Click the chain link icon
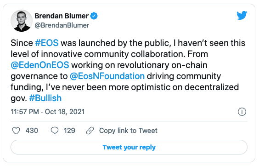259x166 pixels. (90, 131)
